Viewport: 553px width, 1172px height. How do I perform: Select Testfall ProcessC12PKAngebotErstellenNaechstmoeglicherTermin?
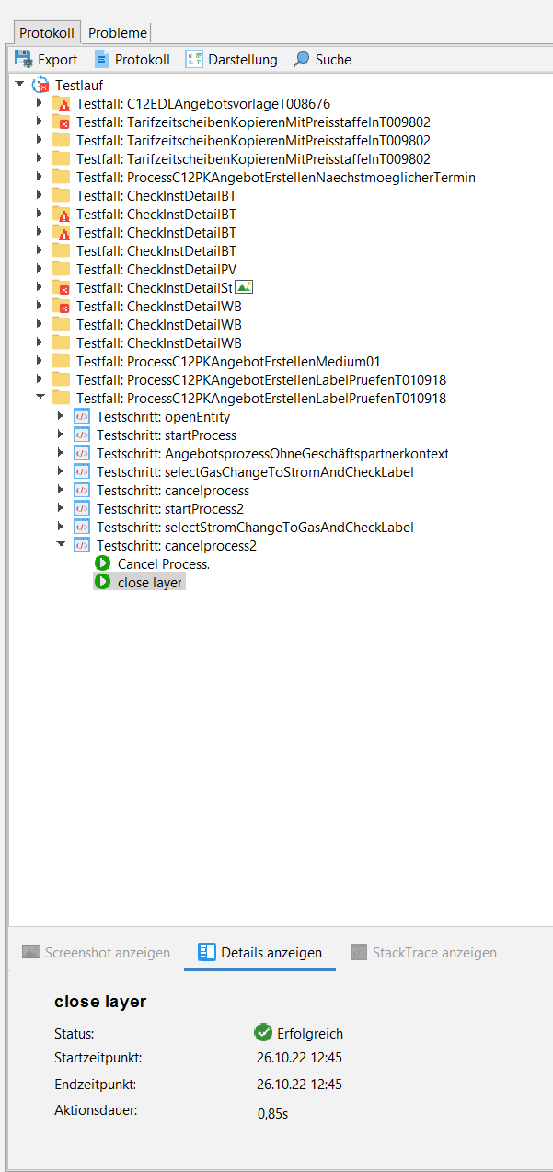[x=275, y=178]
